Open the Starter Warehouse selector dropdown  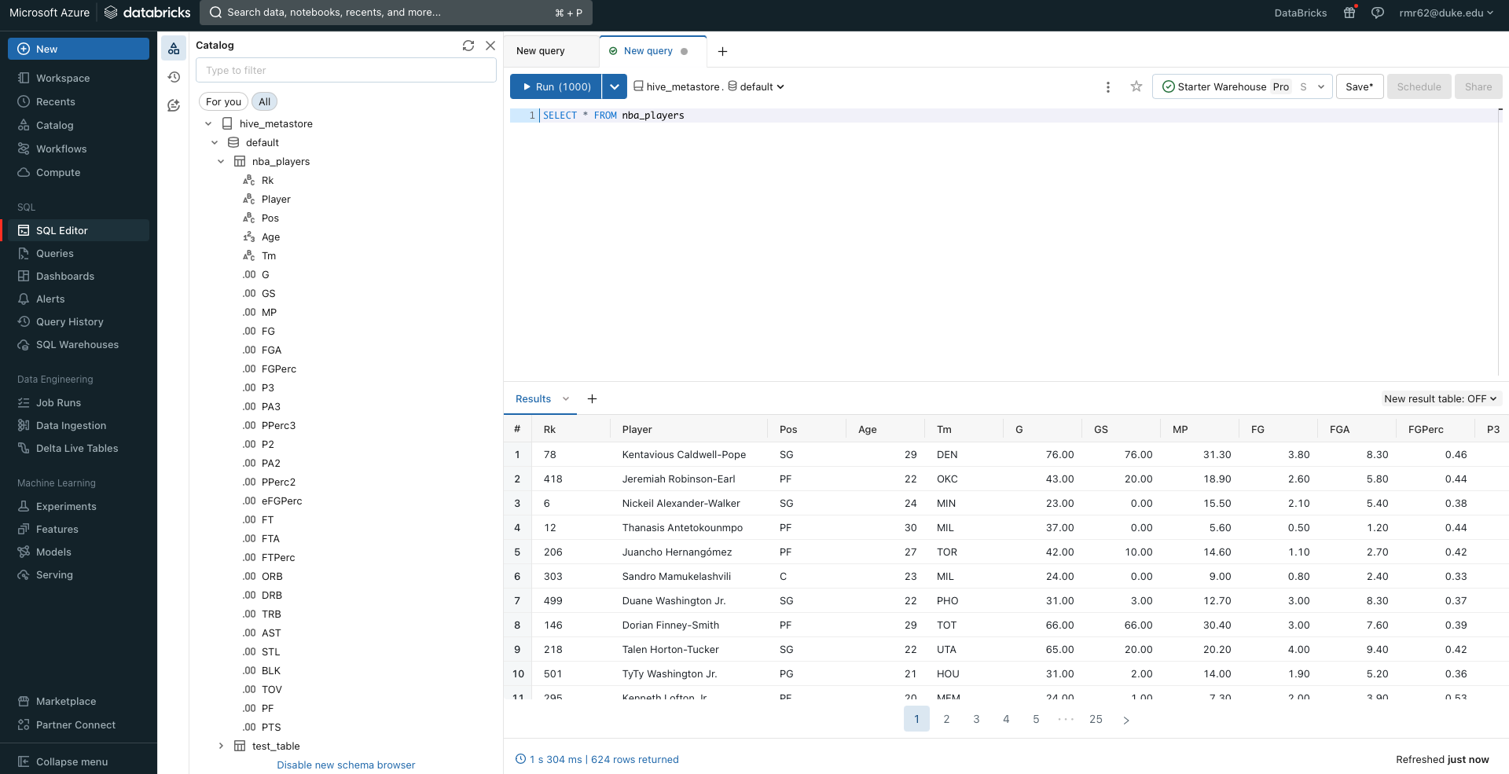(1320, 87)
